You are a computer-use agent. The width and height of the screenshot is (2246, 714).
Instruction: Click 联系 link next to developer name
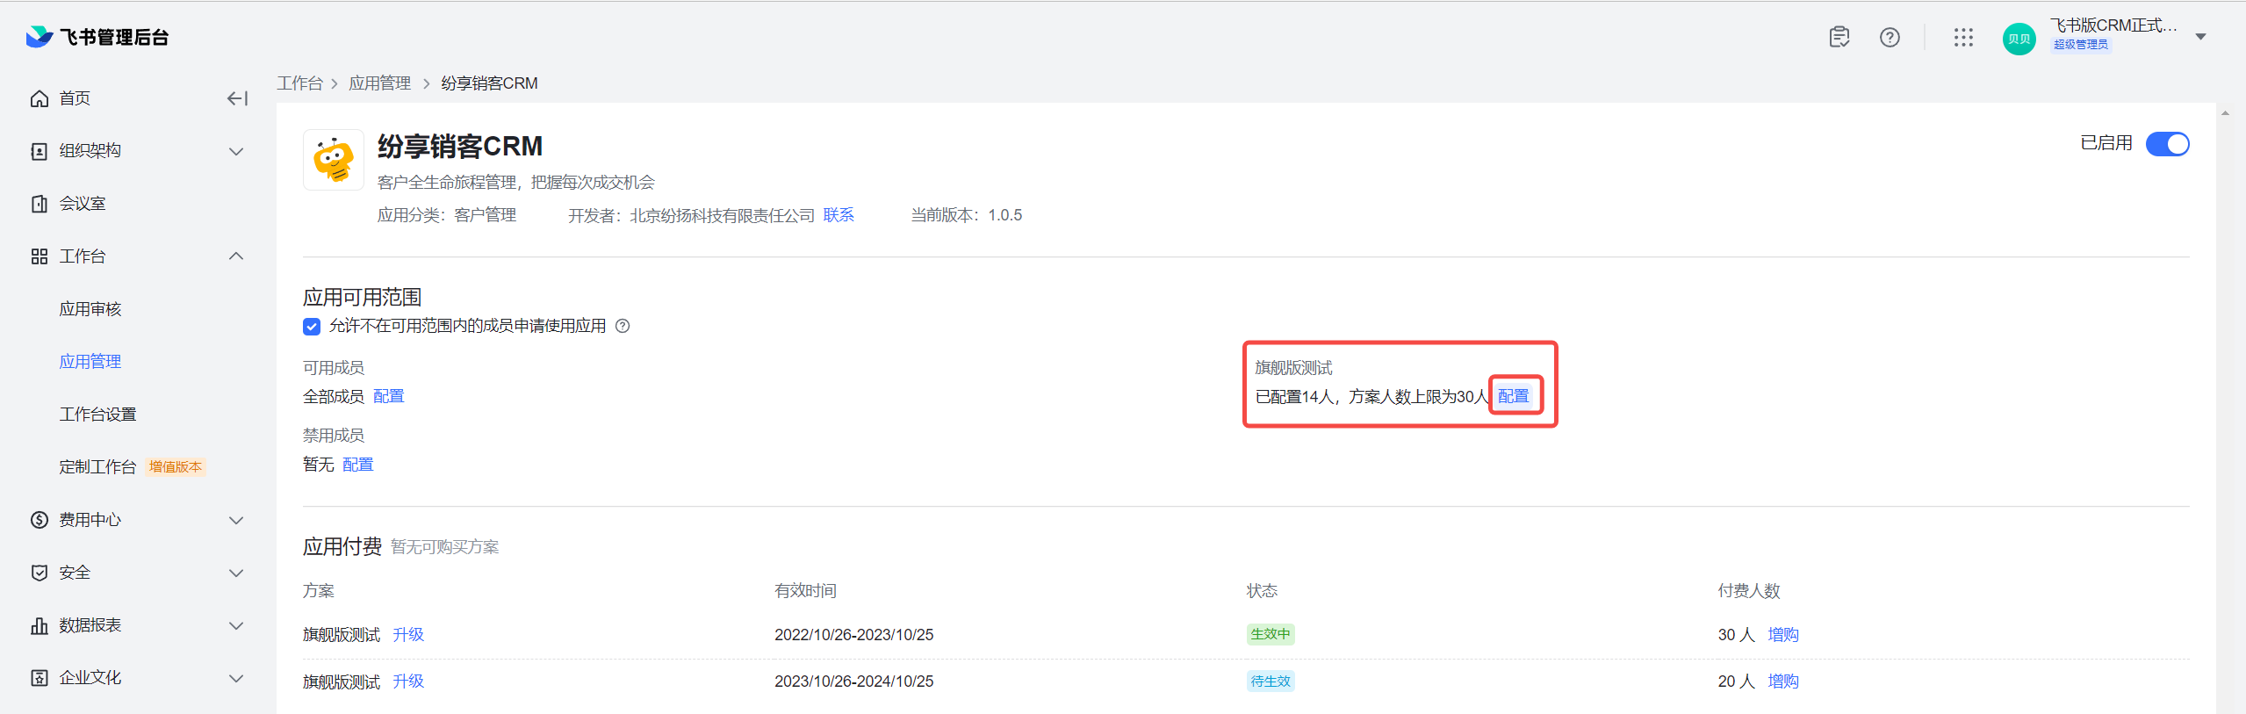839,215
